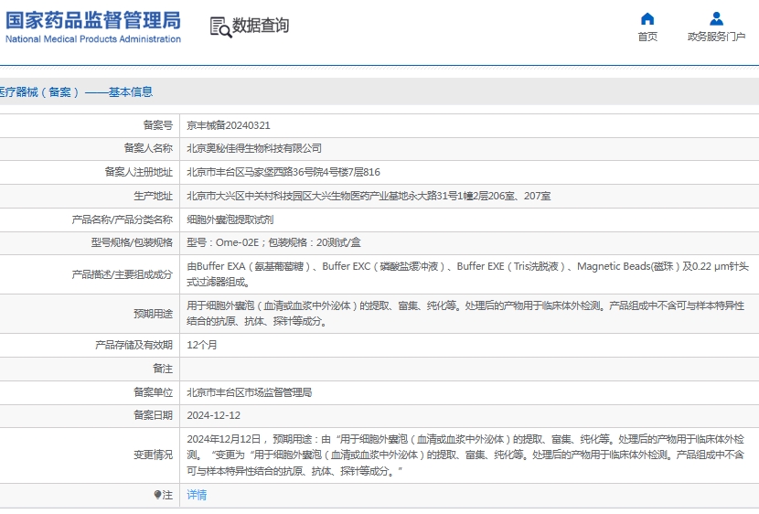The height and width of the screenshot is (514, 759).
Task: Select the 政务服务门户 label
Action: 716,37
